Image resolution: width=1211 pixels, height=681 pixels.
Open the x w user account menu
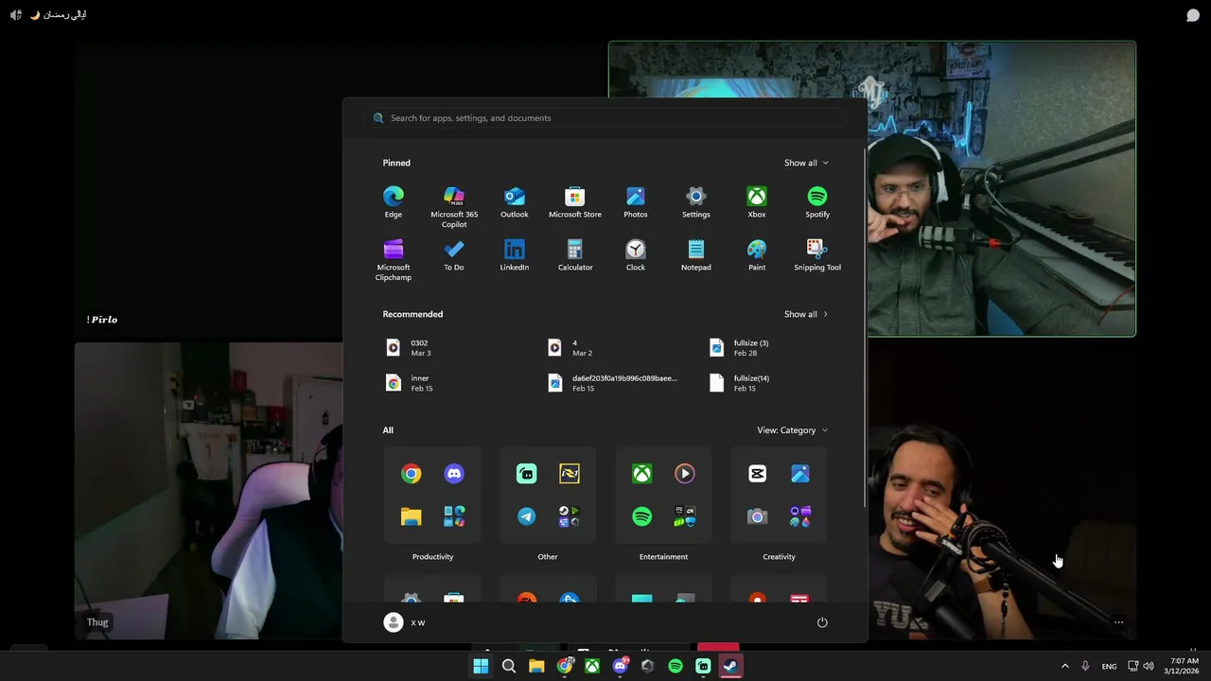tap(405, 622)
